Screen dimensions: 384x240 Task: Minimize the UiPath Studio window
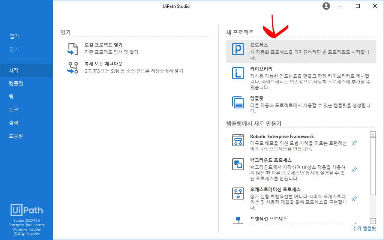(x=340, y=6)
